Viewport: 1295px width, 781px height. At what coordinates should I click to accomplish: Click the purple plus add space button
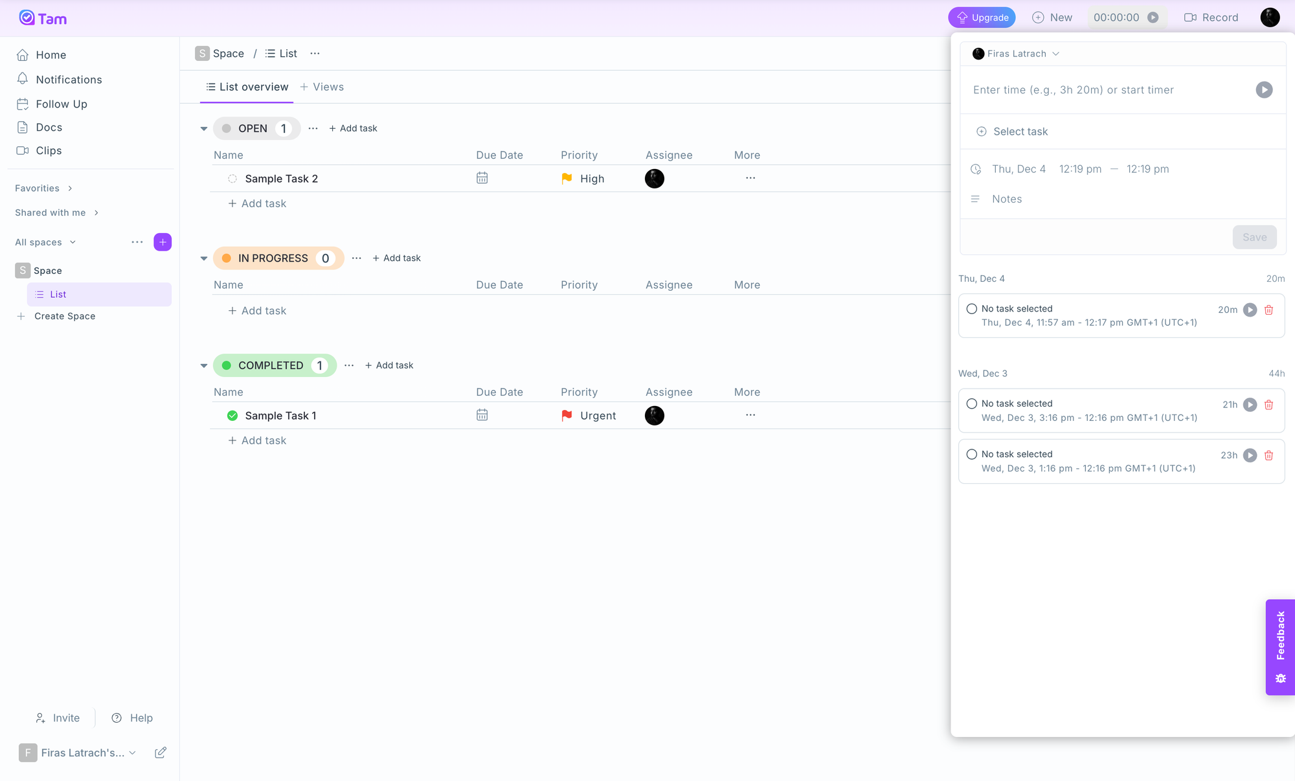coord(163,242)
